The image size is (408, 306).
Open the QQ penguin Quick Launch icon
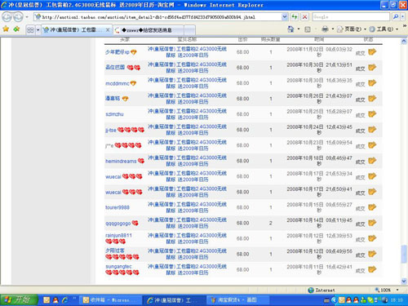pyautogui.click(x=55, y=300)
